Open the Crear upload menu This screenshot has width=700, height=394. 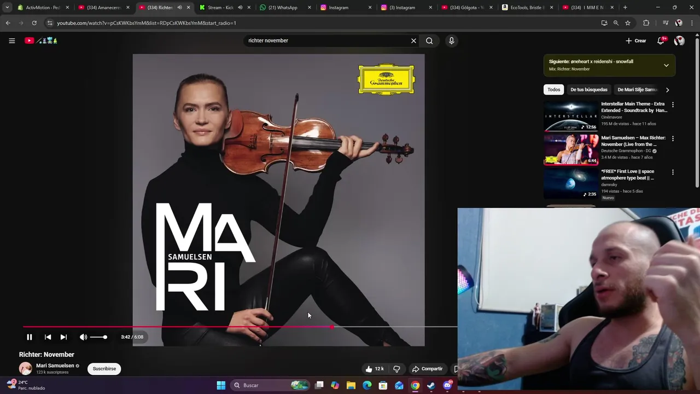[636, 40]
